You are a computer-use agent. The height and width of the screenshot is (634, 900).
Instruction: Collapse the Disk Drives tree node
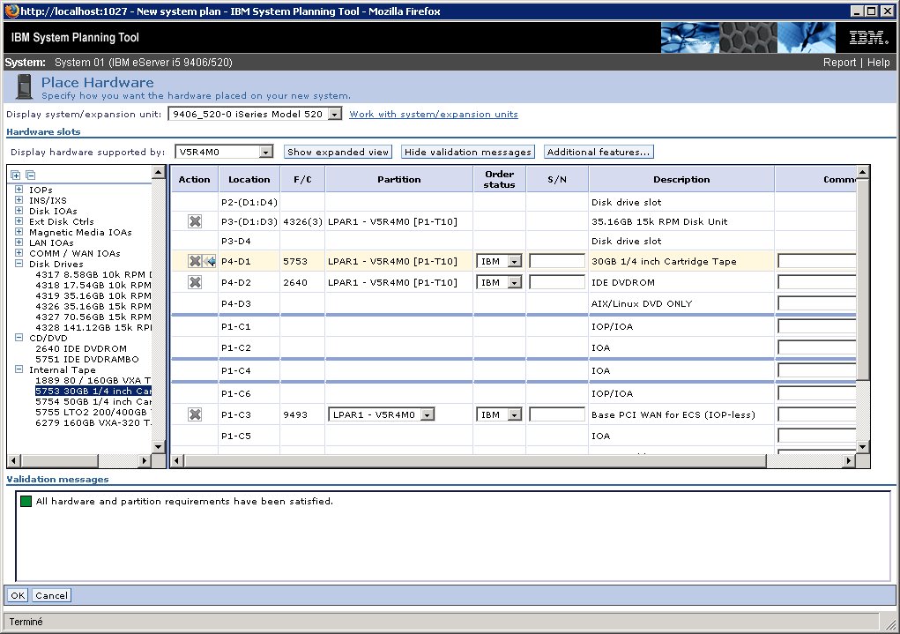tap(19, 264)
